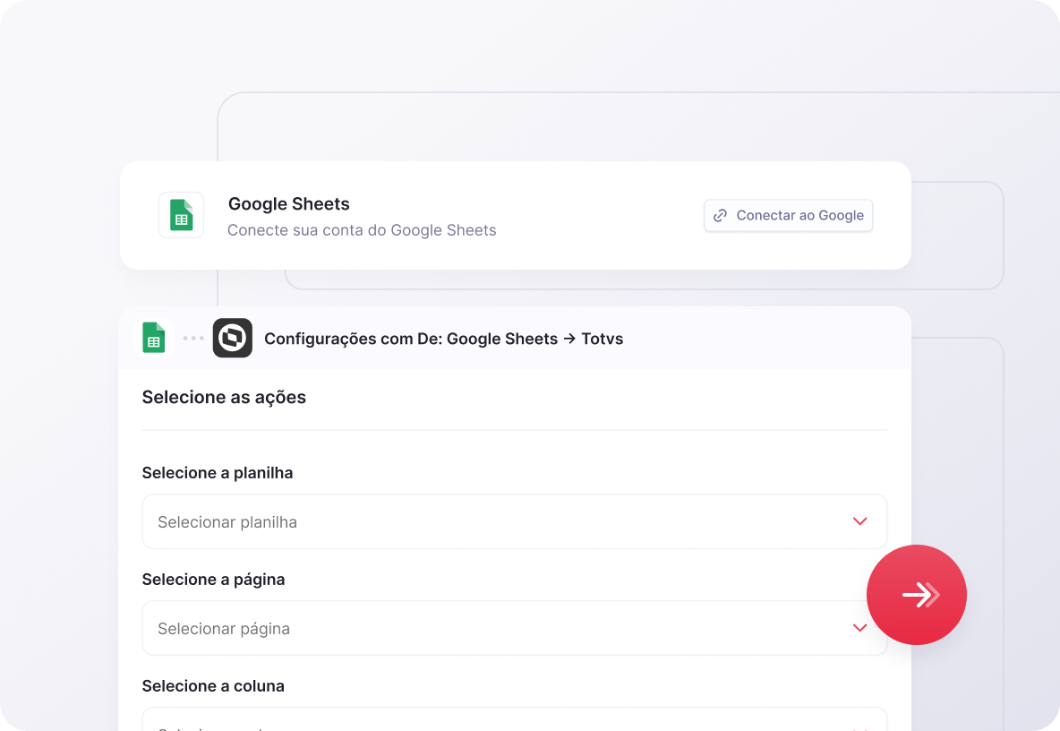Viewport: 1060px width, 731px height.
Task: Expand the chevron of Selecionar página
Action: click(x=859, y=628)
